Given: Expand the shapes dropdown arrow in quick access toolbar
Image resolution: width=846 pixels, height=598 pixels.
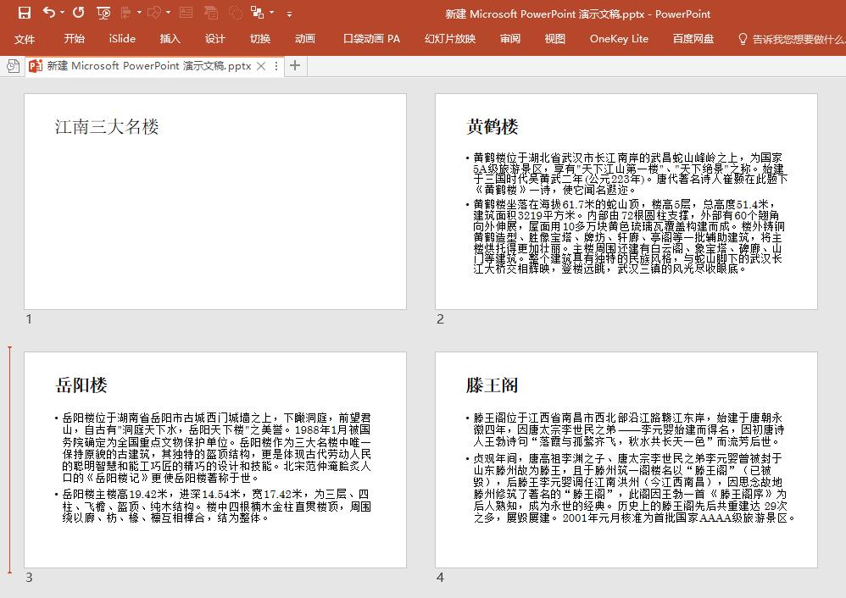Looking at the screenshot, I should click(167, 14).
